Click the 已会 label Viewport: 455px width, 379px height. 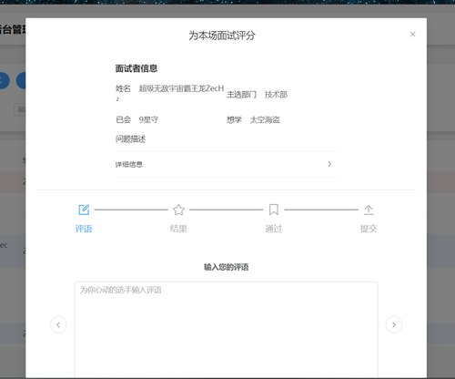[123, 120]
